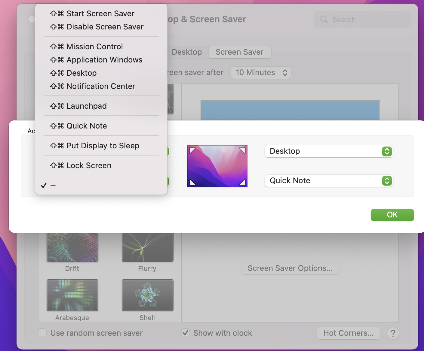The height and width of the screenshot is (351, 424).
Task: Click the Search field in preferences
Action: pos(362,20)
